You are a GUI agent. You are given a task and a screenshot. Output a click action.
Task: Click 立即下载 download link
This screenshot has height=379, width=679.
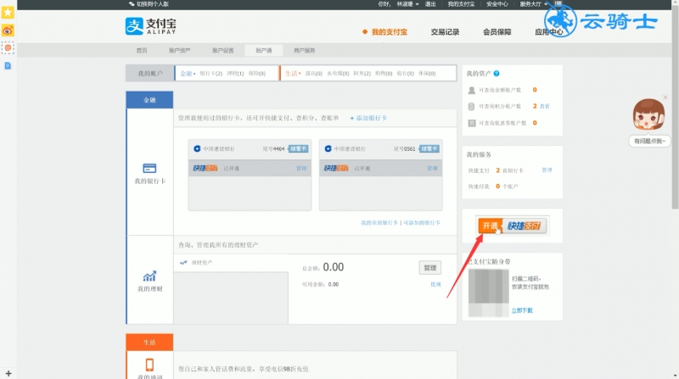522,310
